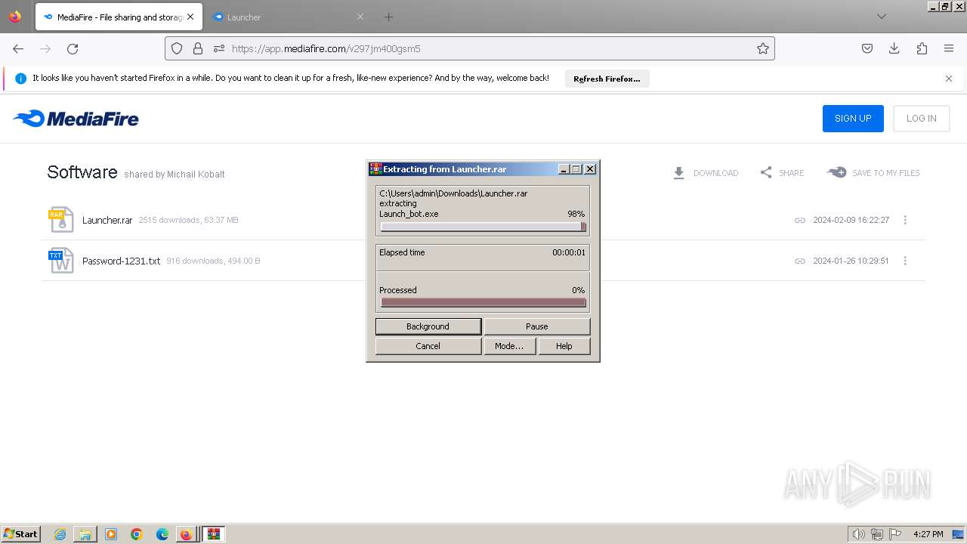This screenshot has width=967, height=544.
Task: Switch to the Launcher tab
Action: 287,17
